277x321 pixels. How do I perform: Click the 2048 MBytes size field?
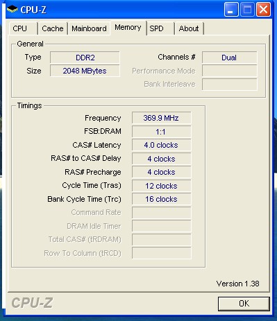[85, 71]
